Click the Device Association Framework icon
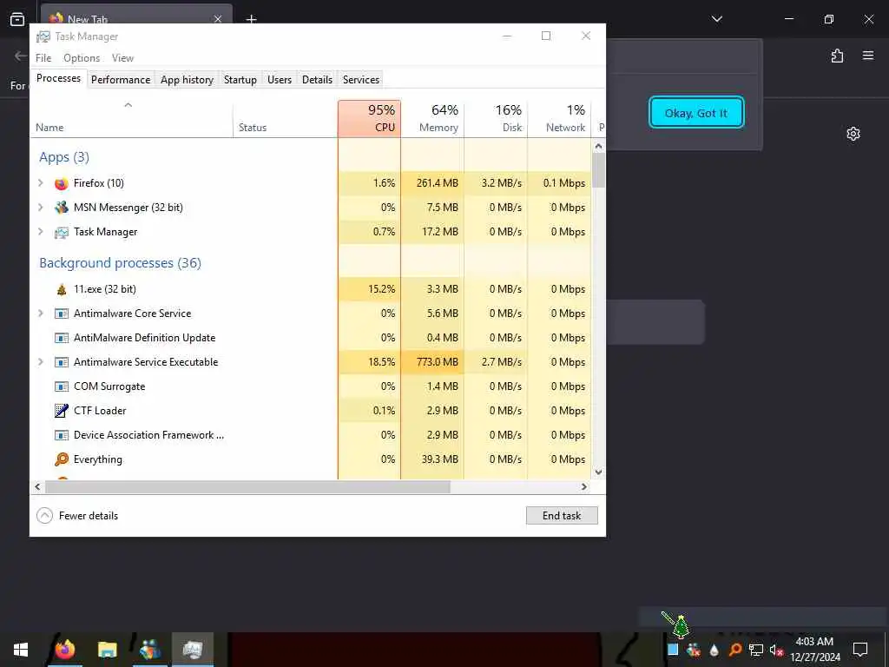The image size is (889, 667). (x=62, y=435)
